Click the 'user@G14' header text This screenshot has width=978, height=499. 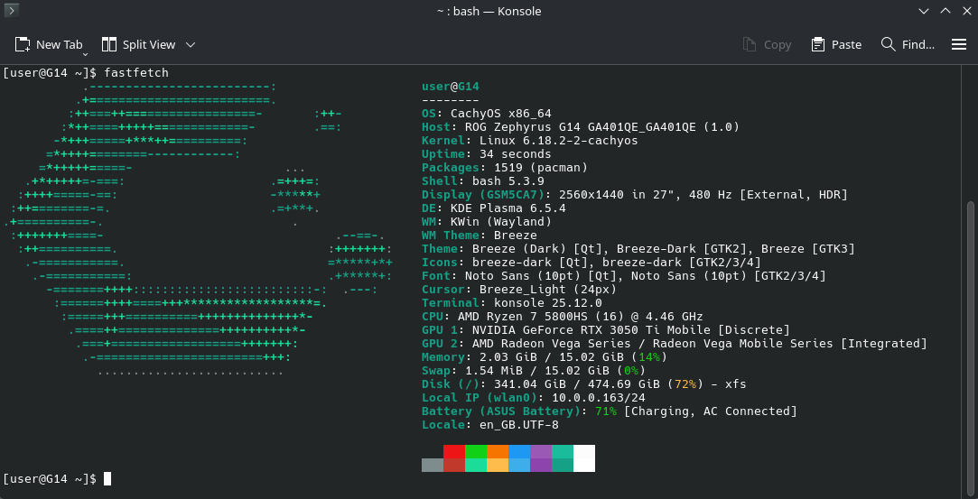click(x=451, y=87)
